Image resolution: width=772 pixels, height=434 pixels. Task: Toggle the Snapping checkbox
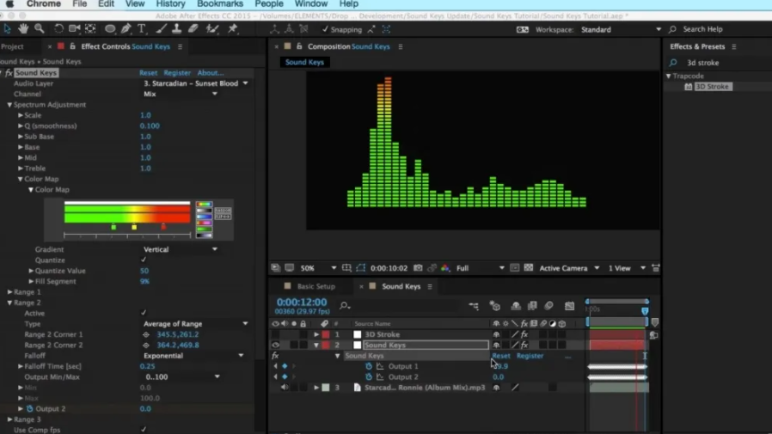point(325,29)
